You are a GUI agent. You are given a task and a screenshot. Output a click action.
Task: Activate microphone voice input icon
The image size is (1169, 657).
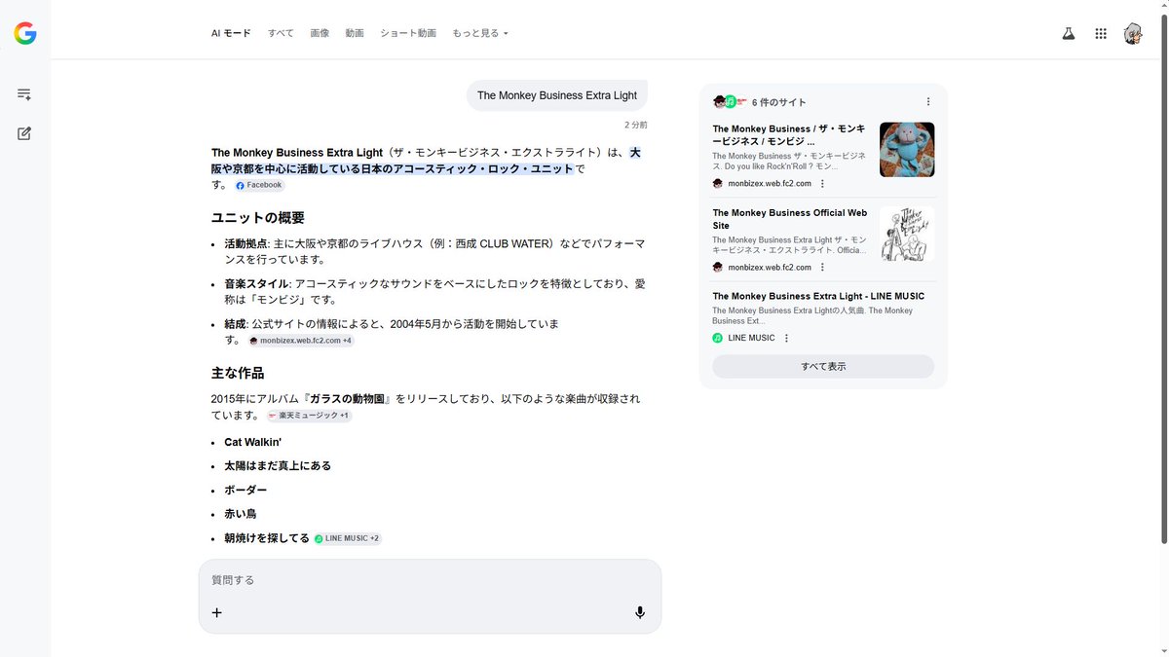tap(640, 612)
